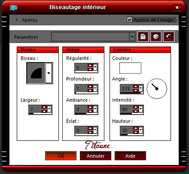Increase Hauteur value with up arrow
This screenshot has height=174, width=189.
point(136,128)
